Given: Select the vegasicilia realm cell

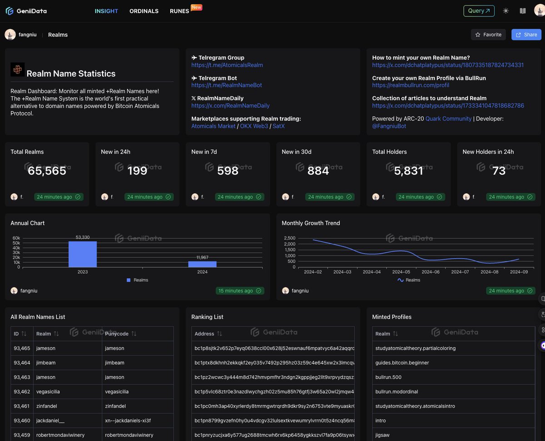Looking at the screenshot, I should point(67,391).
